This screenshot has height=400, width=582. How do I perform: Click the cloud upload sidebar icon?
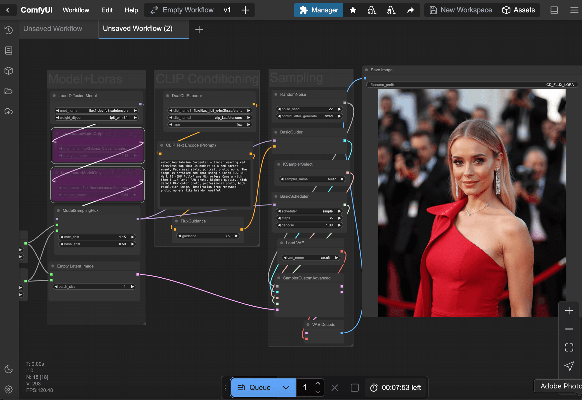[x=8, y=111]
